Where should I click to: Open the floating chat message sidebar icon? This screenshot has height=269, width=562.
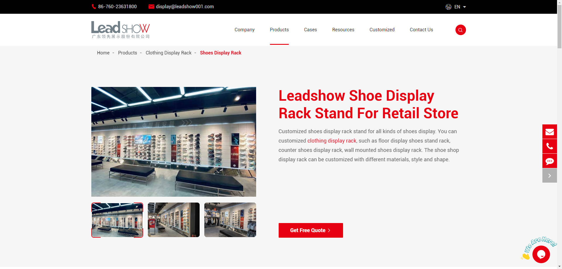[549, 161]
